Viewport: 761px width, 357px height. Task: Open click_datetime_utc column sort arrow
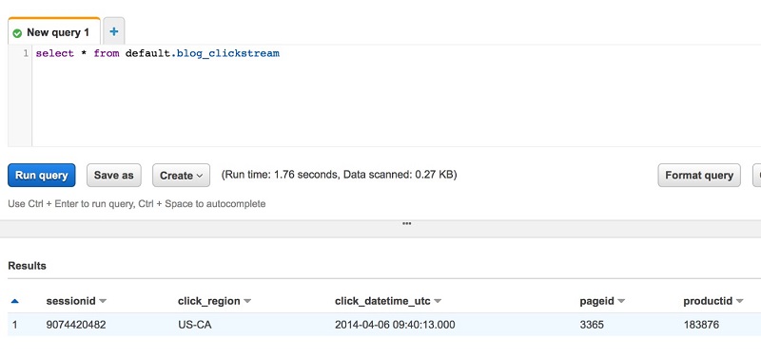pyautogui.click(x=438, y=301)
